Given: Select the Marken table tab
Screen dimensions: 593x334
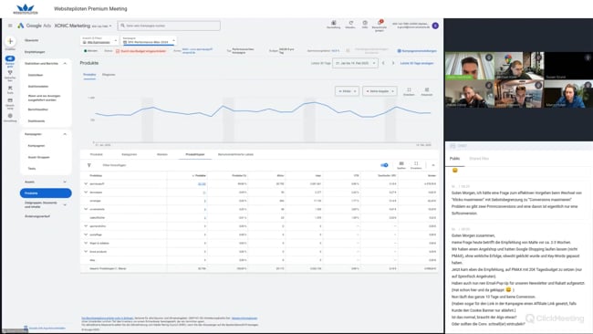Looking at the screenshot, I should pyautogui.click(x=161, y=154).
